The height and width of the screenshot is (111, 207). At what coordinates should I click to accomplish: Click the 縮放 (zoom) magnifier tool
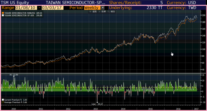point(111,11)
